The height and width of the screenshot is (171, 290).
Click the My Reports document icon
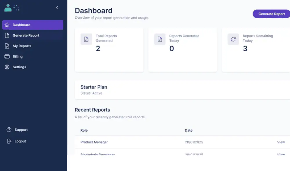tap(7, 46)
